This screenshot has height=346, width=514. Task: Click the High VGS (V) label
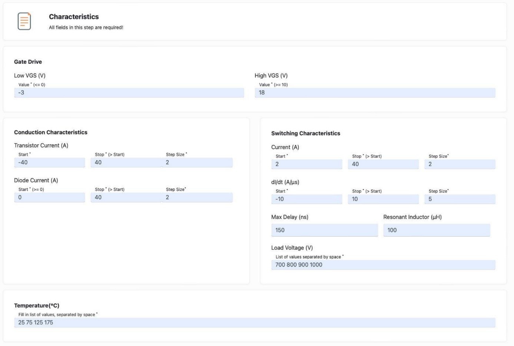(271, 76)
